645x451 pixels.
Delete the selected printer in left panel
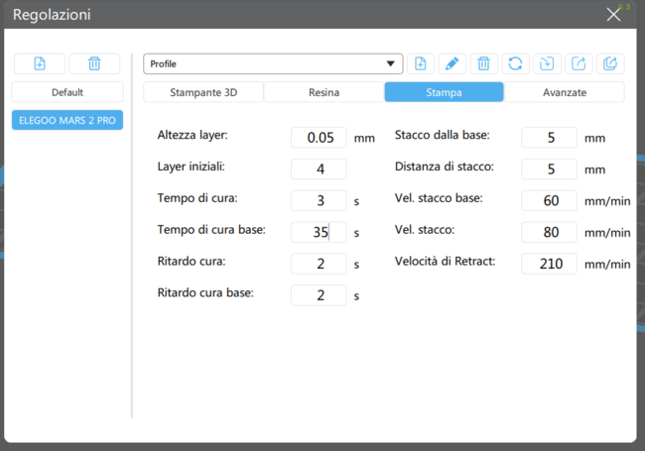pos(94,63)
